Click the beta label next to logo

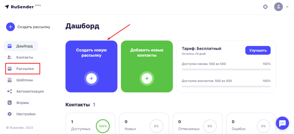click(38, 5)
